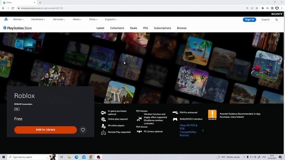The width and height of the screenshot is (285, 160).
Task: Open the Subscriptions store tab
Action: pos(162,28)
